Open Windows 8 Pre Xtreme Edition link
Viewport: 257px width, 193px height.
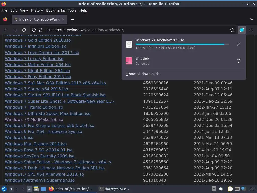tap(49, 126)
